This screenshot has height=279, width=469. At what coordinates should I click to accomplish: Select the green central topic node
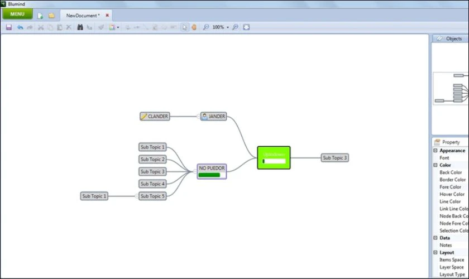(274, 157)
